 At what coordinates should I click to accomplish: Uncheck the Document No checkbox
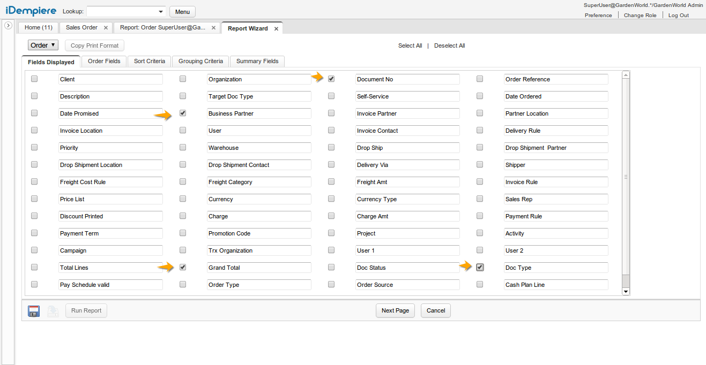[x=331, y=79]
